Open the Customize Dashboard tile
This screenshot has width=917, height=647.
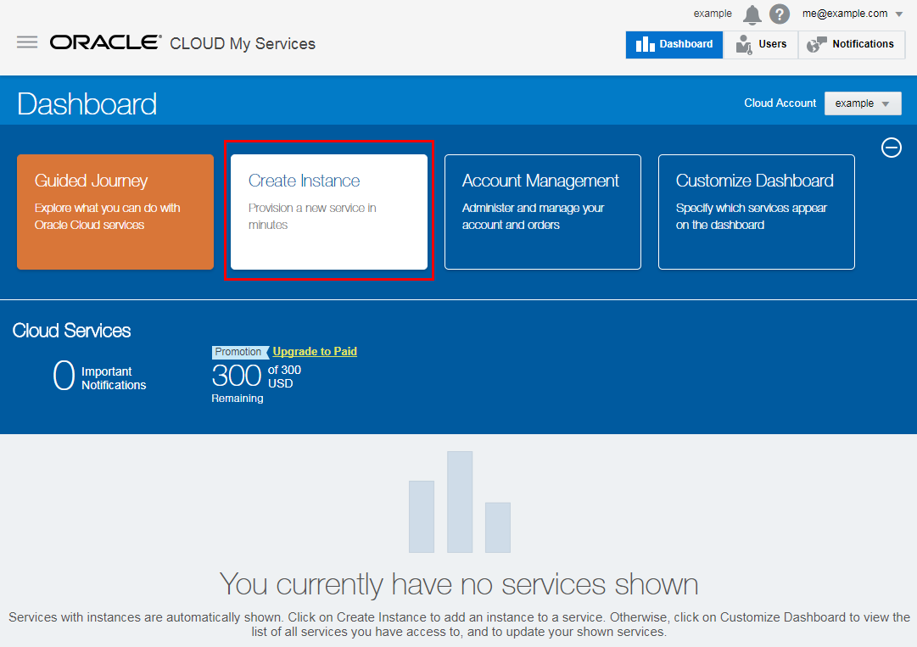[x=756, y=212]
